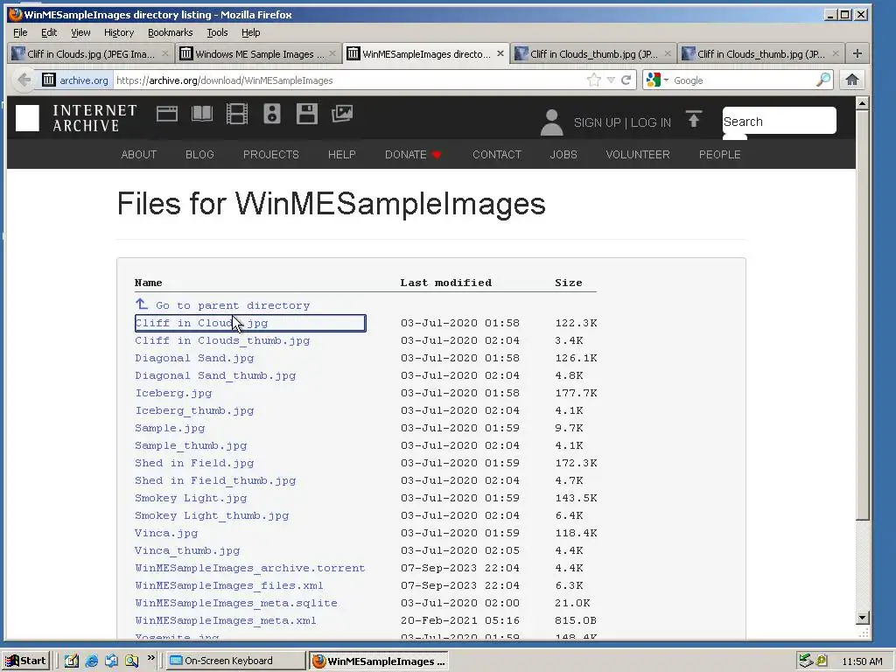Click the network tray icon
896x672 pixels.
tap(805, 661)
